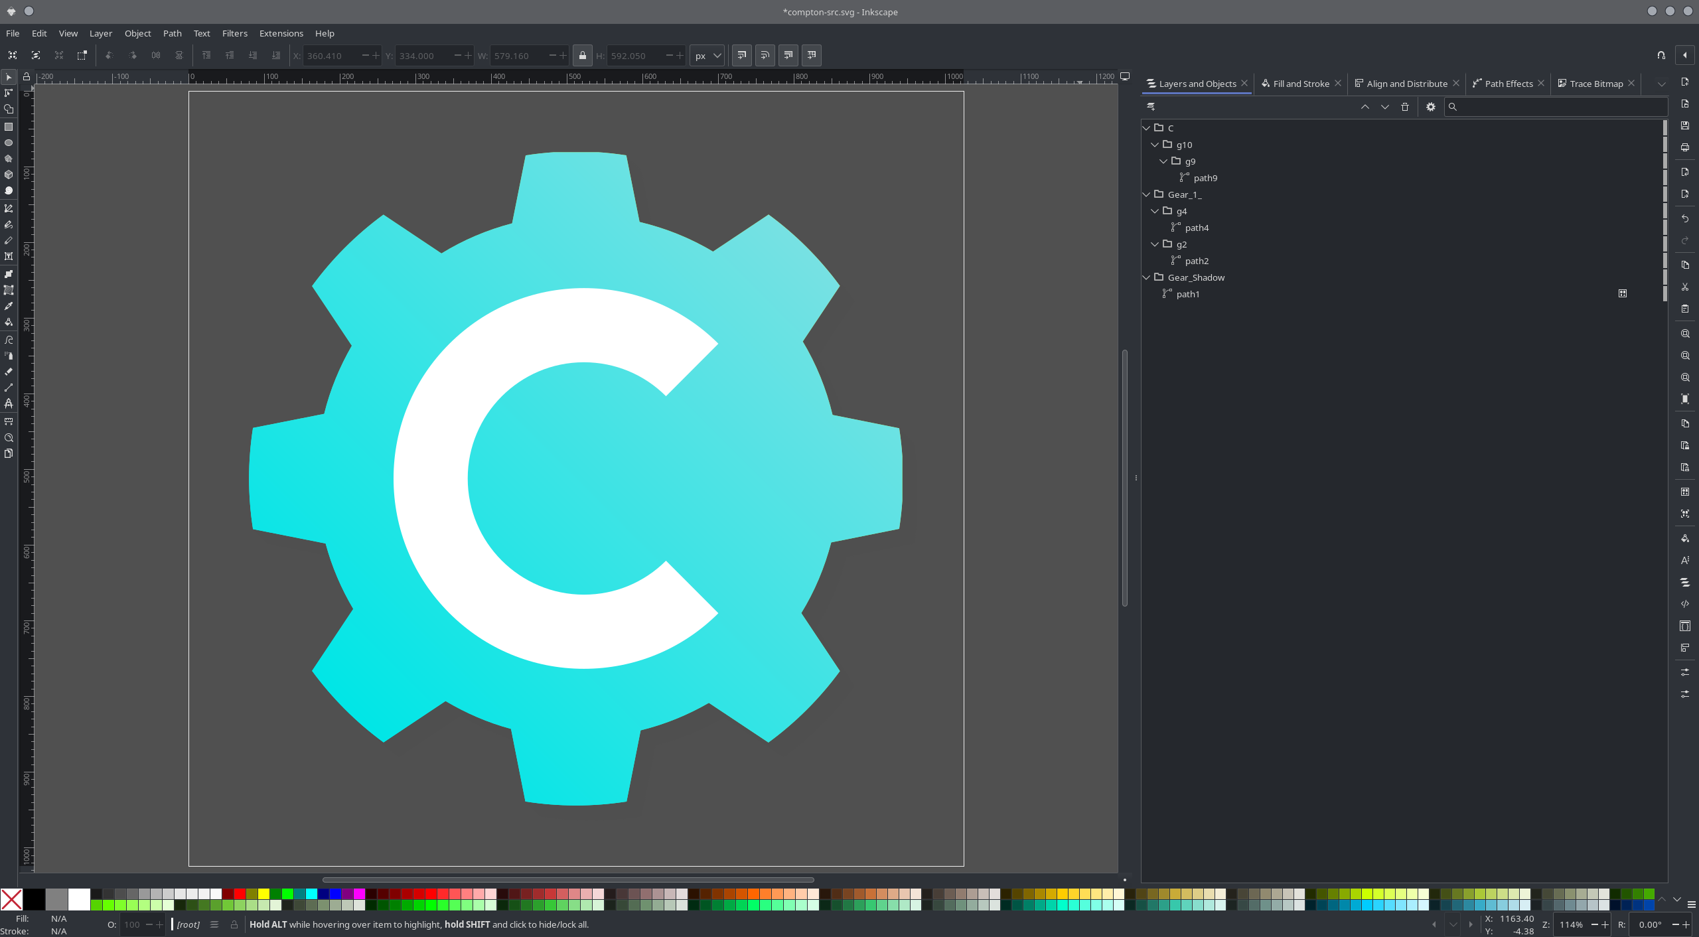Screen dimensions: 1699x937
Task: Toggle scale stroke width with object
Action: 742,56
